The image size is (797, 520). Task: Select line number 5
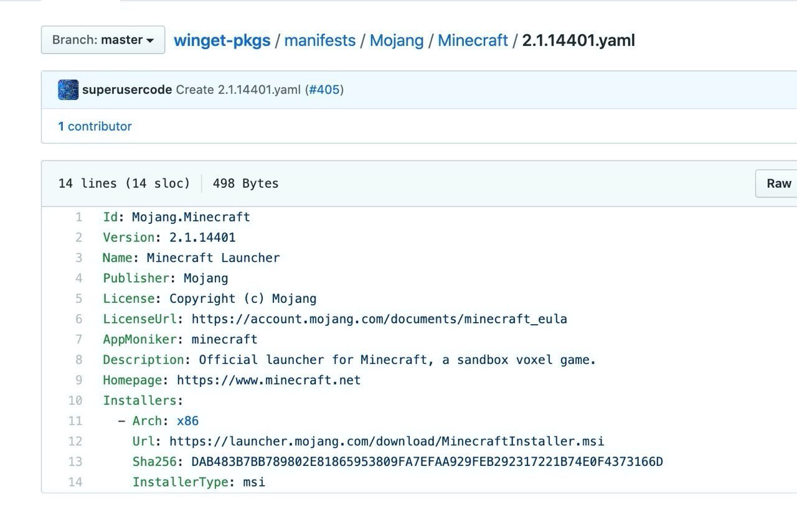(79, 299)
